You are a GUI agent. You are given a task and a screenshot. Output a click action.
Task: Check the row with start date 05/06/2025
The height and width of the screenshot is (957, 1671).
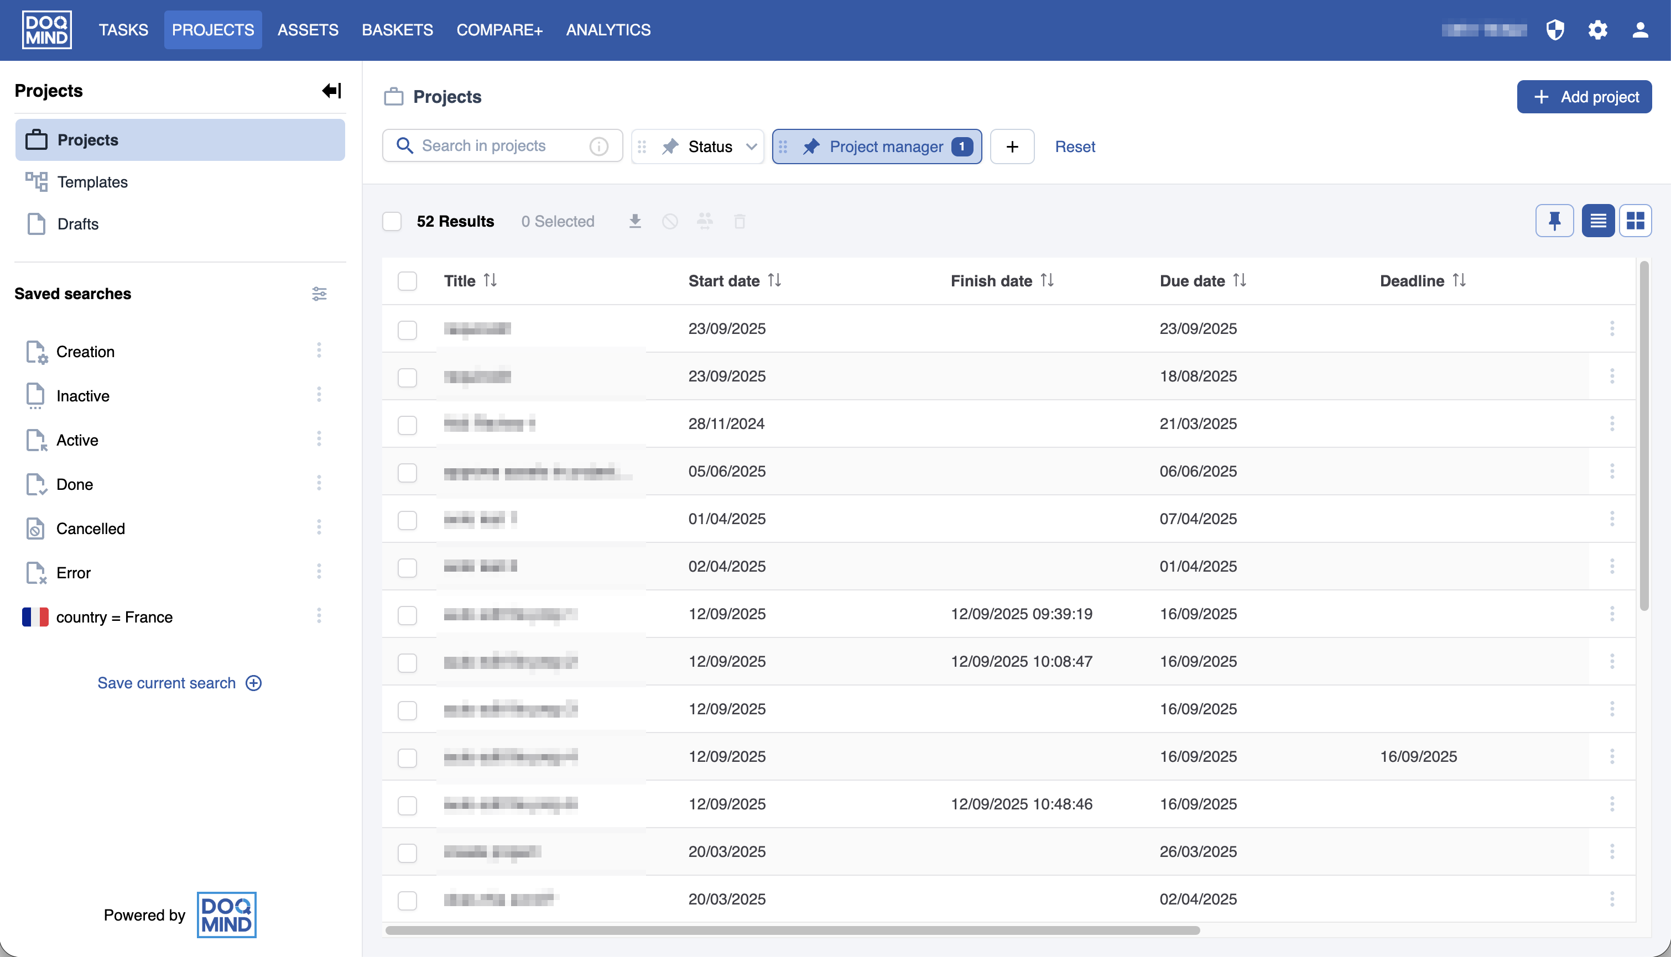coord(407,473)
